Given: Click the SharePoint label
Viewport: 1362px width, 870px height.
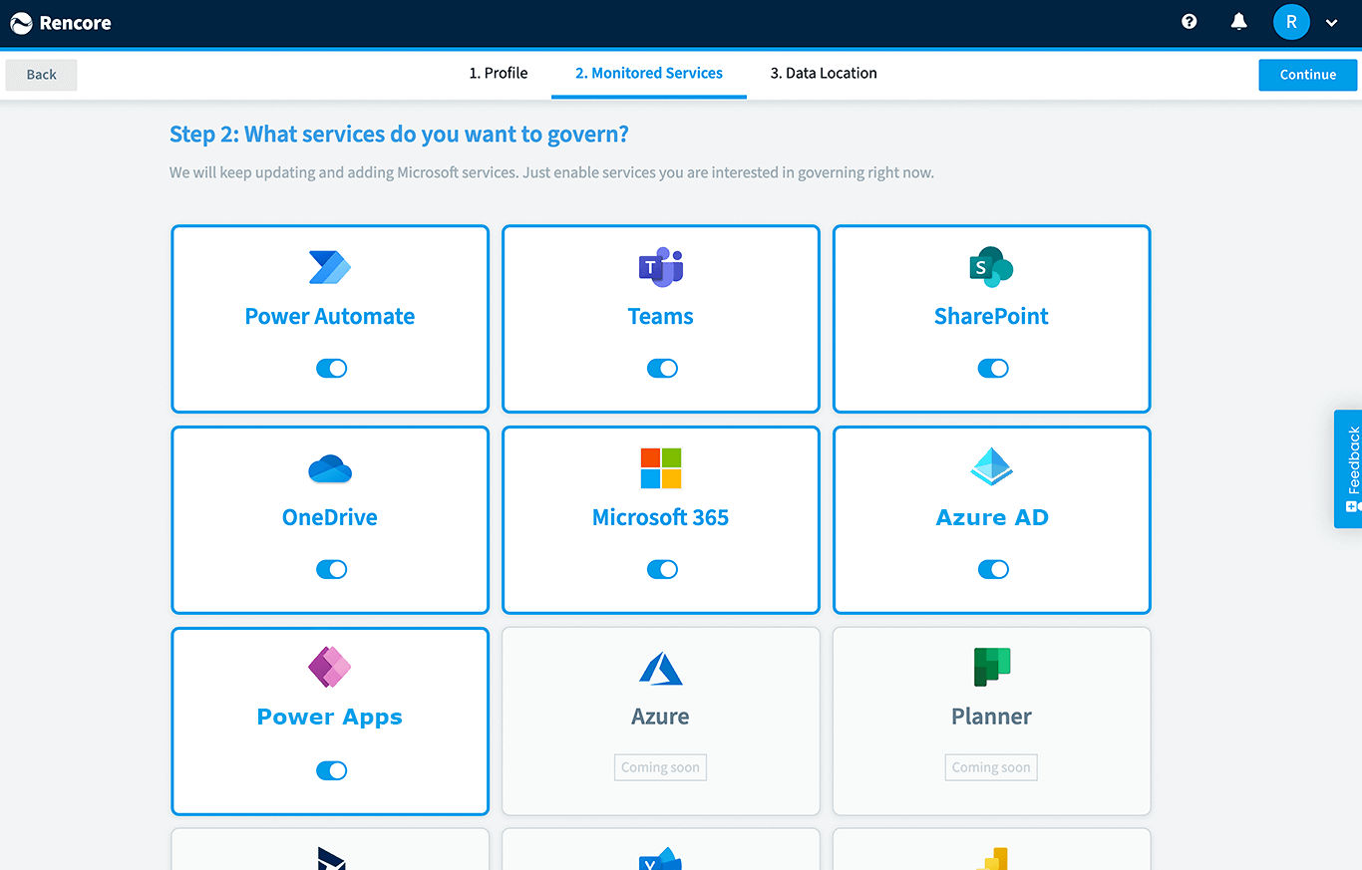Looking at the screenshot, I should click(x=991, y=316).
